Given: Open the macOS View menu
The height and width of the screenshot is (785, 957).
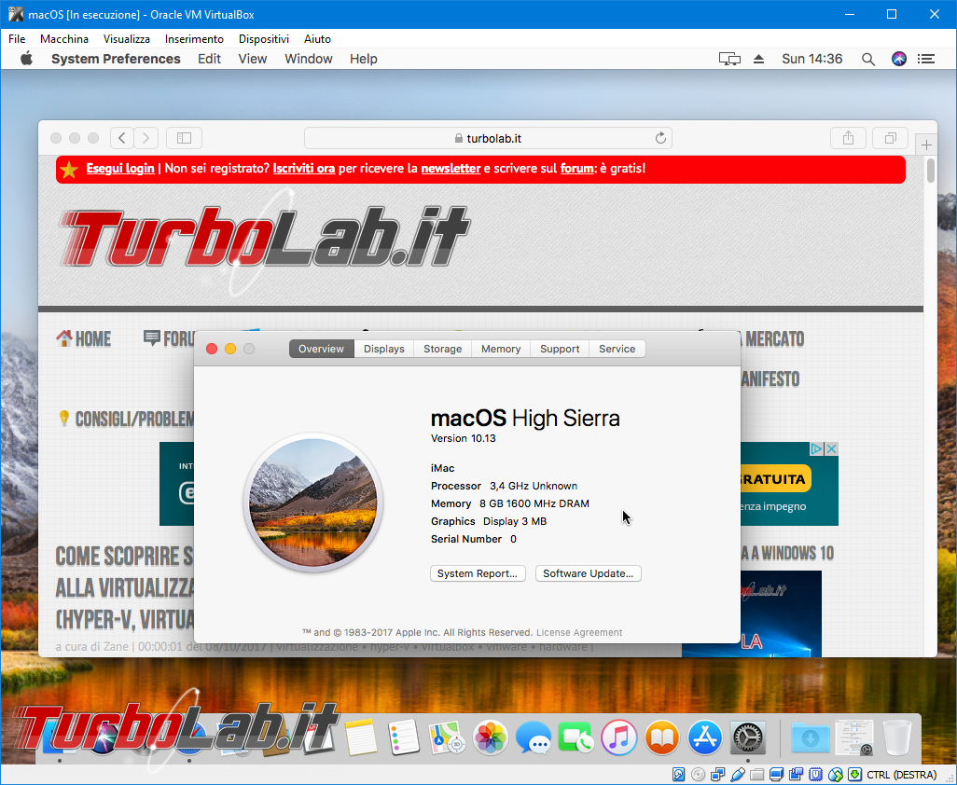Looking at the screenshot, I should (253, 59).
